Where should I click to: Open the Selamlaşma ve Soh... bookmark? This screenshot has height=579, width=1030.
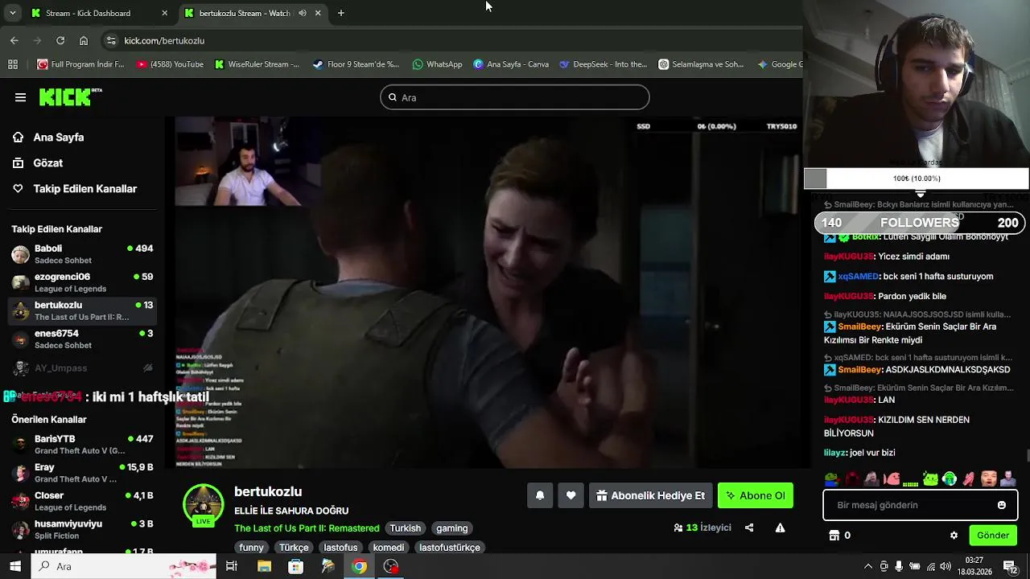[701, 64]
